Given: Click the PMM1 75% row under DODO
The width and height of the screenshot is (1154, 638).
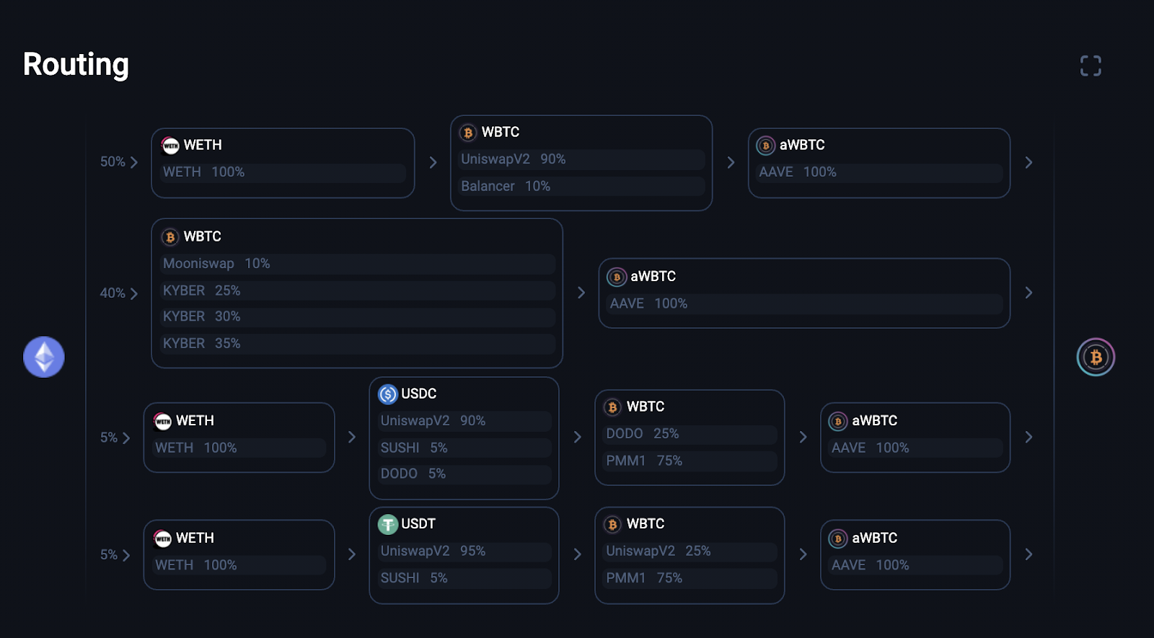Looking at the screenshot, I should tap(690, 461).
